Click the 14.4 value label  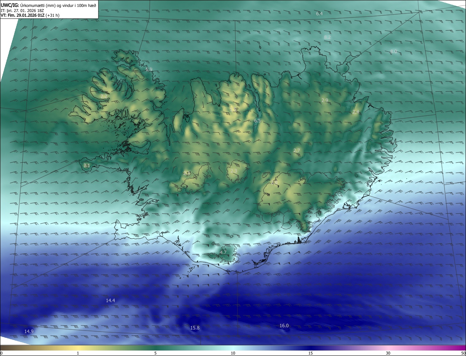click(110, 301)
